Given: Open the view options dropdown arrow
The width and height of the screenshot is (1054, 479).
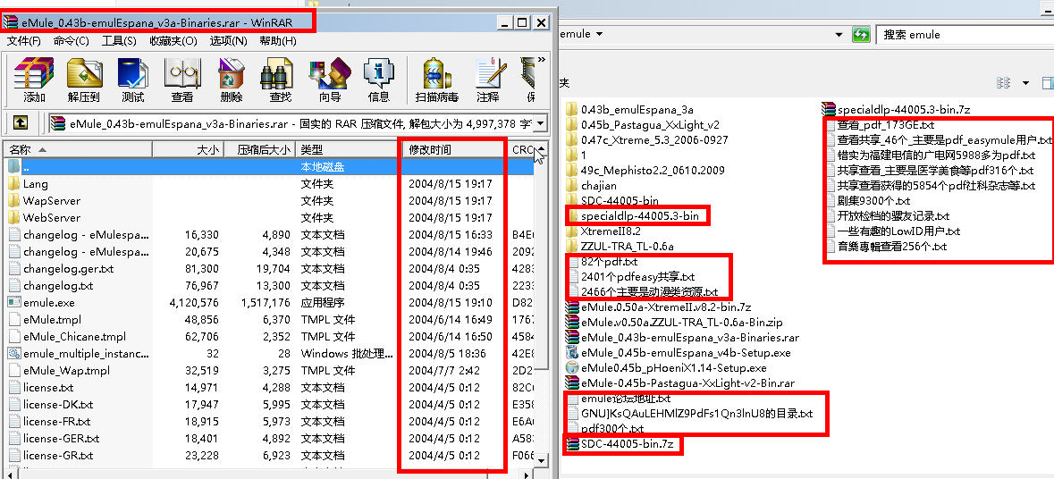Looking at the screenshot, I should 1025,82.
